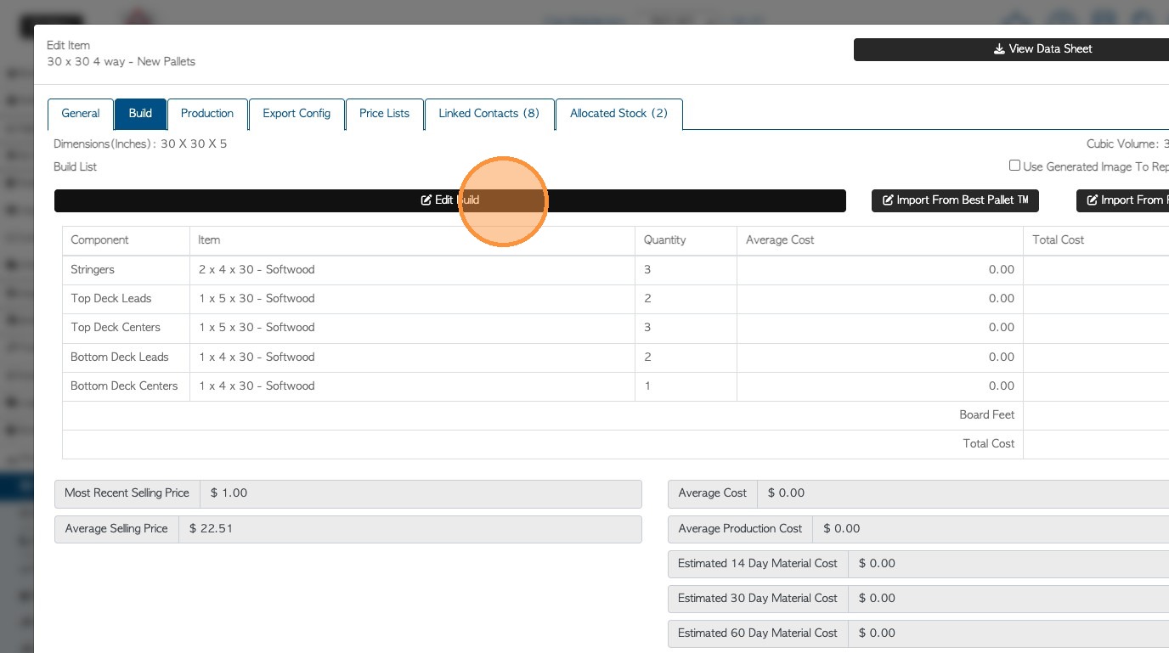This screenshot has height=653, width=1169.
Task: Select the Stringers component cell
Action: [x=127, y=270]
